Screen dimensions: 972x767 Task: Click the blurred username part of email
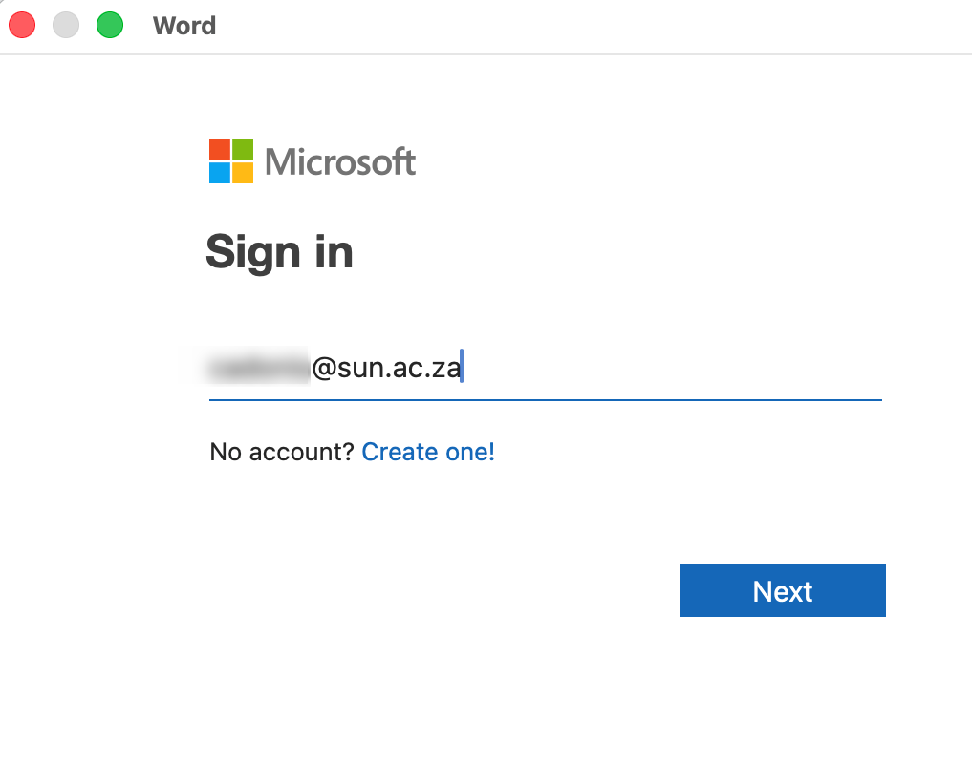click(259, 368)
